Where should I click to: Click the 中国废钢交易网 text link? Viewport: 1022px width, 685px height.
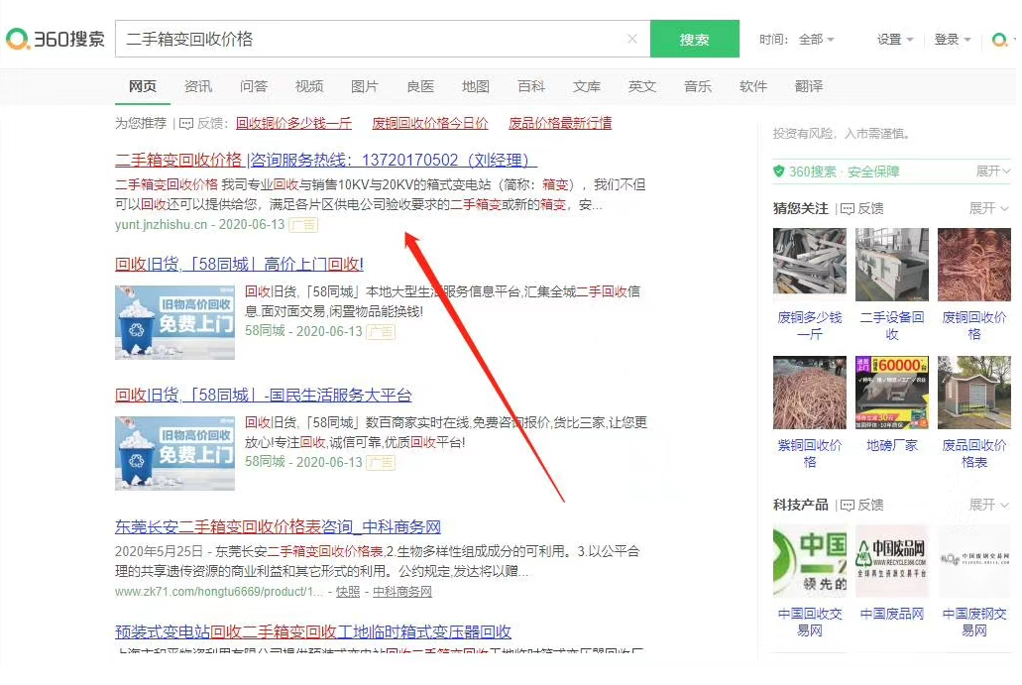(x=974, y=623)
